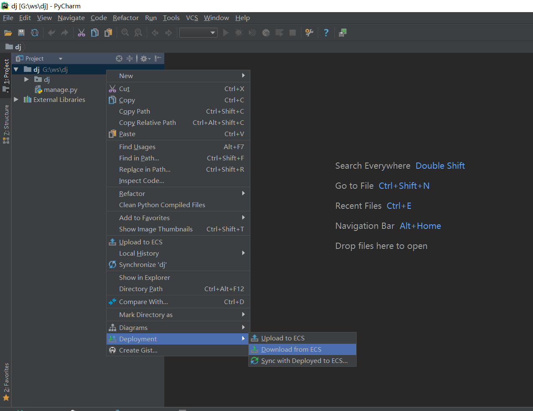The height and width of the screenshot is (411, 533).
Task: Open the Project panel gear settings menu
Action: click(145, 58)
